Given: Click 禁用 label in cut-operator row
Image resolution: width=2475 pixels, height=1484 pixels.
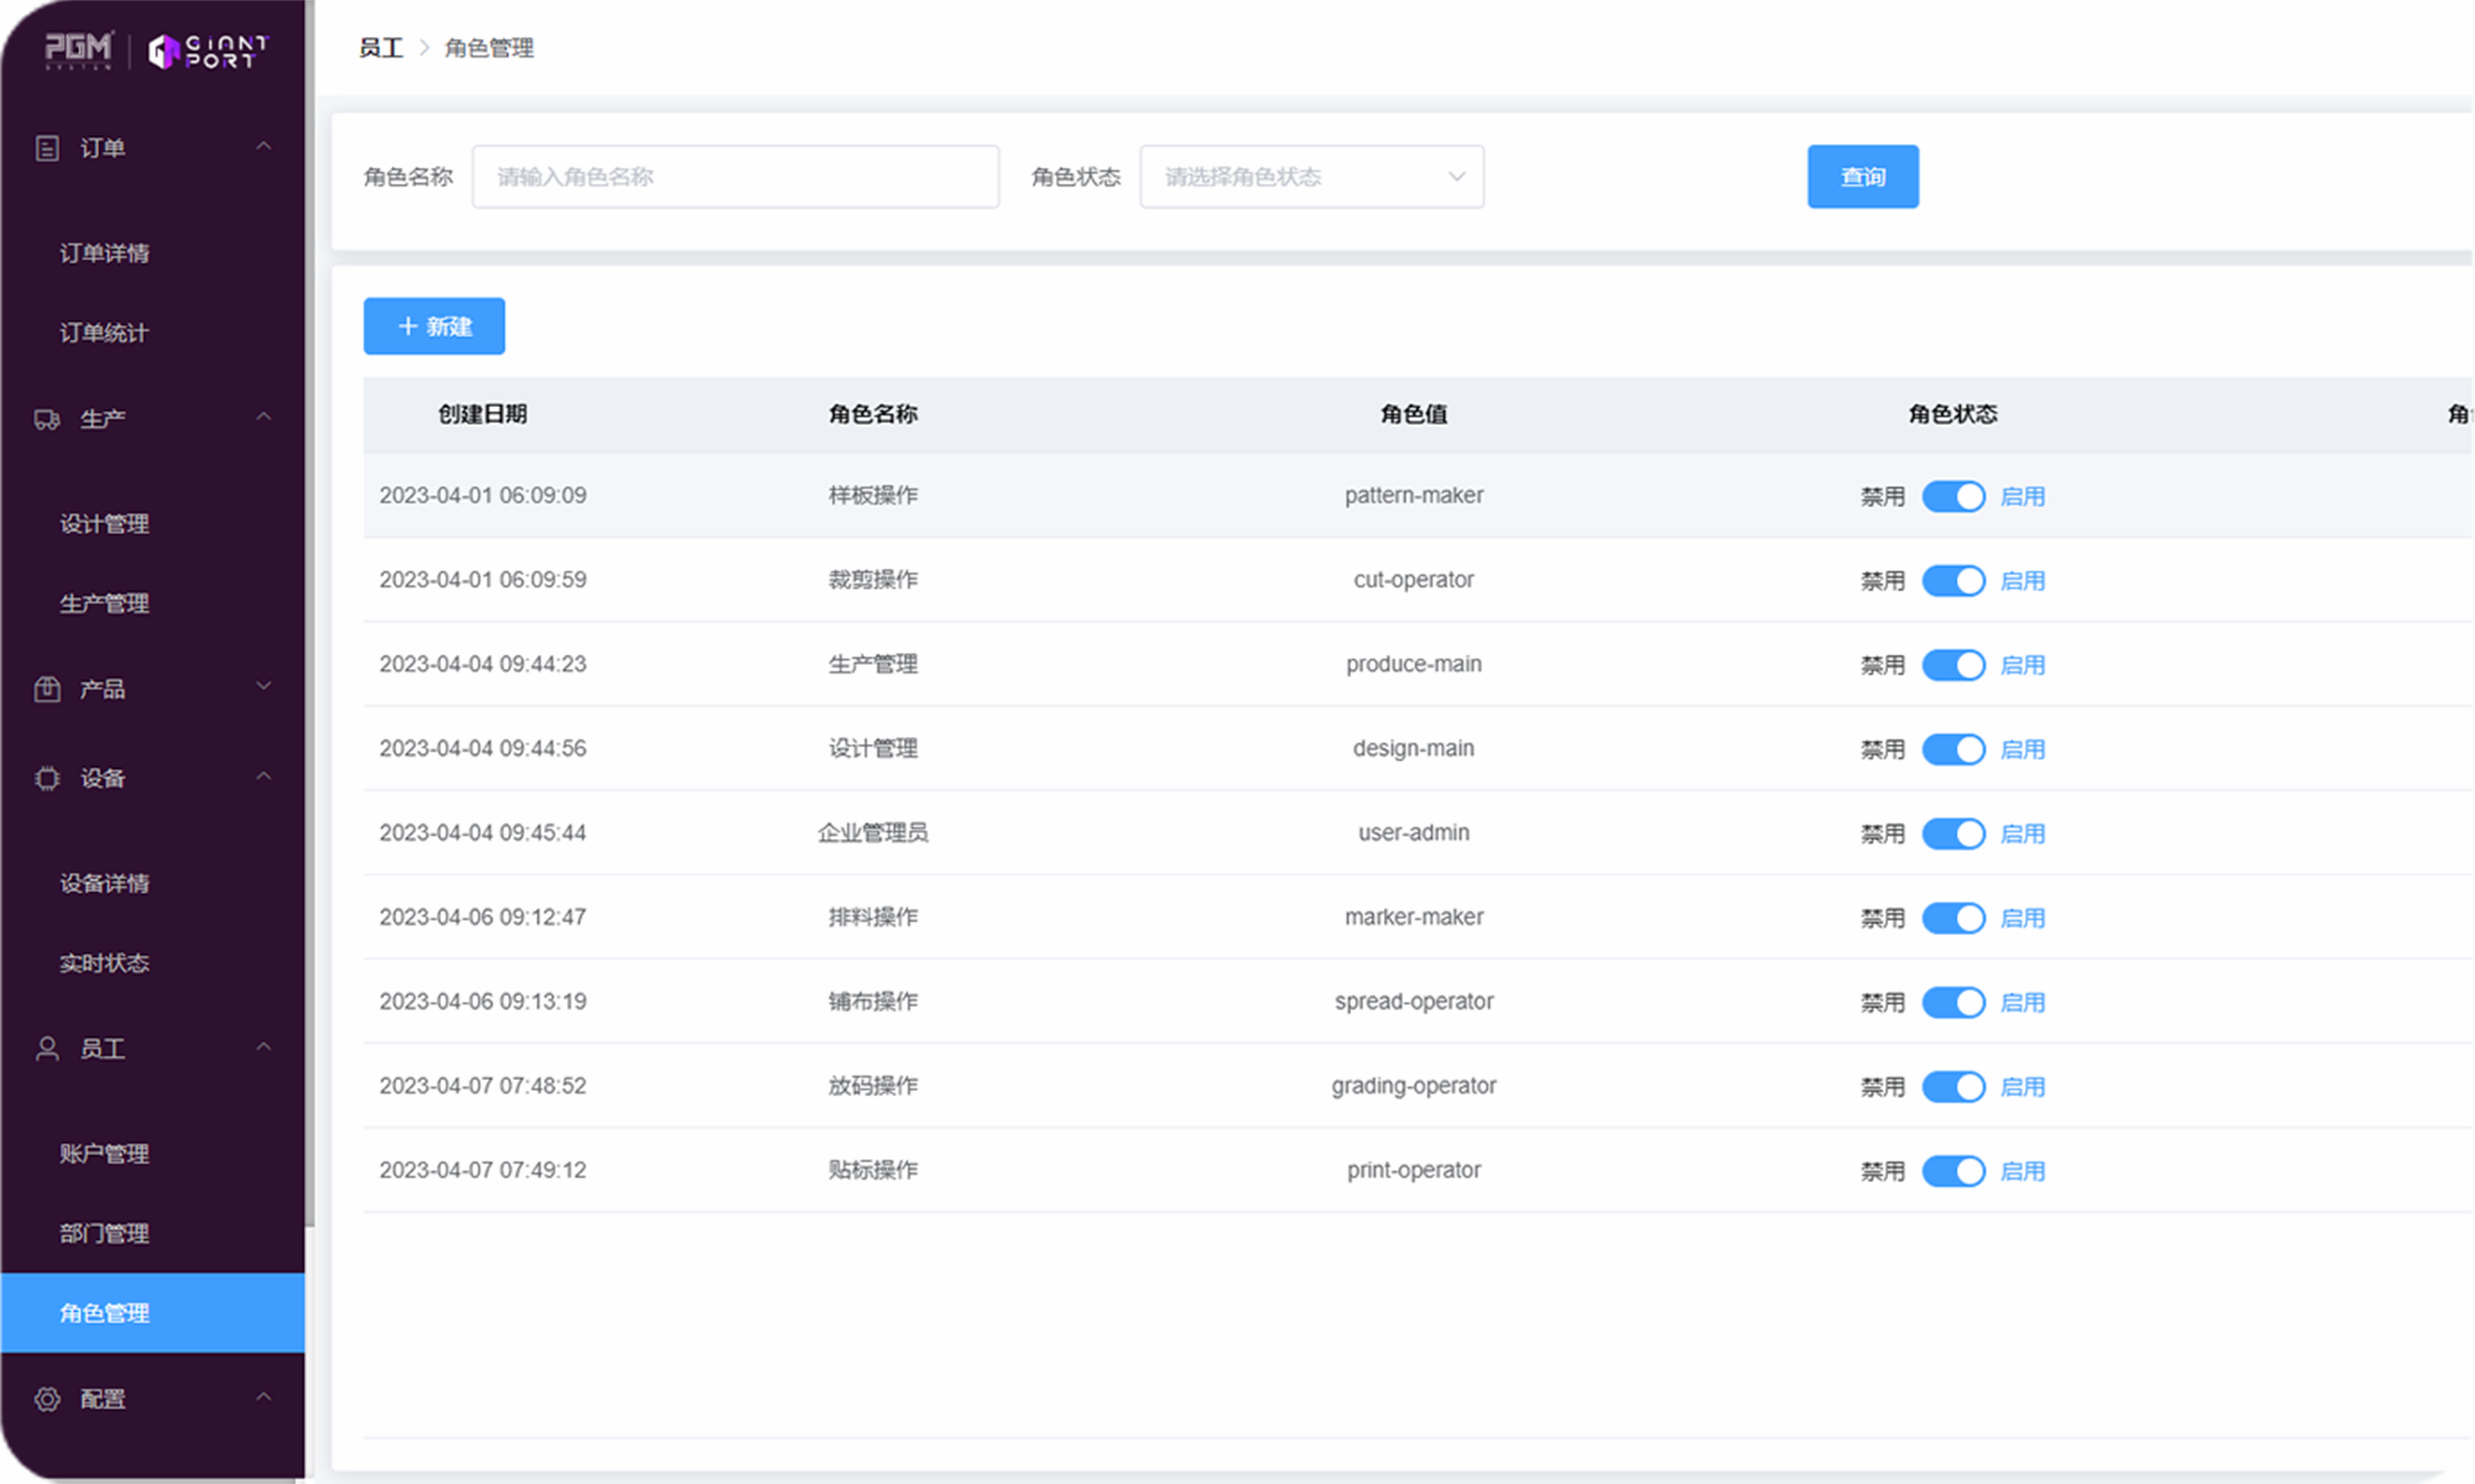Looking at the screenshot, I should 1883,581.
